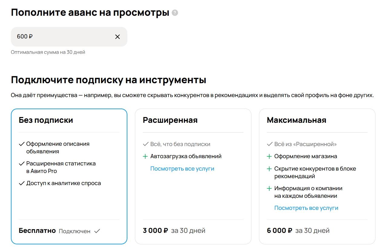Image resolution: width=383 pixels, height=251 pixels.
Task: Open Посмотреть все услуги in Максимальная
Action: [306, 208]
